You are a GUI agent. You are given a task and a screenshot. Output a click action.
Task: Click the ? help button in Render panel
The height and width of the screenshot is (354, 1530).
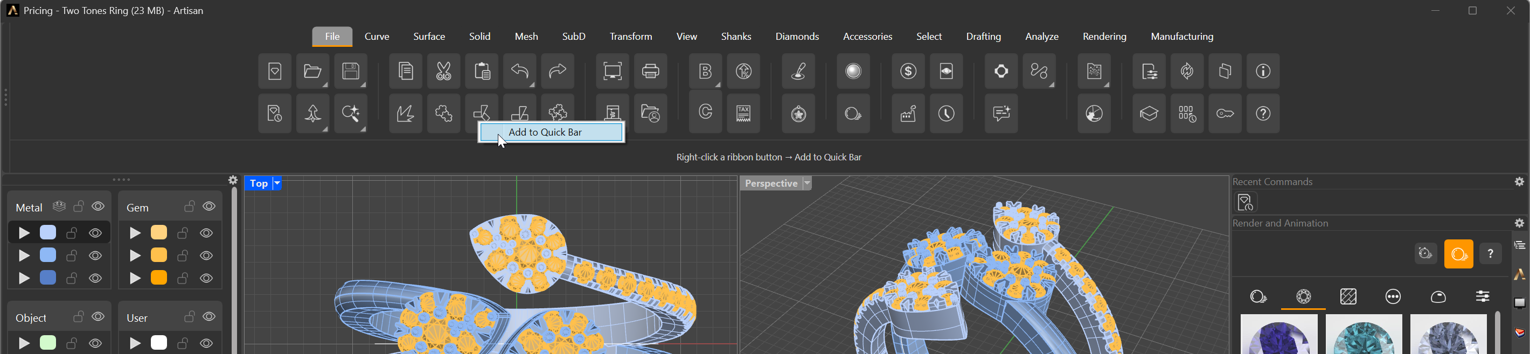coord(1490,254)
